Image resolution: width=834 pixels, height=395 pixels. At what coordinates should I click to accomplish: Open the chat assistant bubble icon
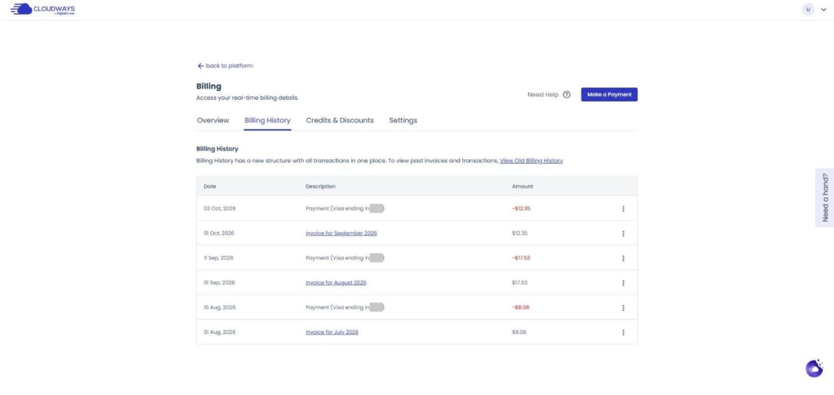tap(814, 369)
